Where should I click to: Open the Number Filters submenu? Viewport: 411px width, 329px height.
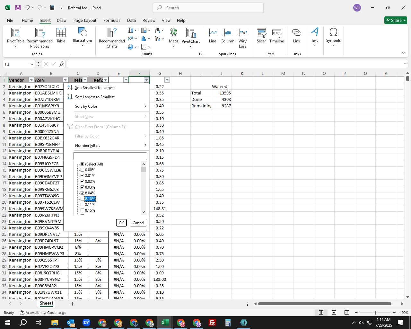click(106, 146)
